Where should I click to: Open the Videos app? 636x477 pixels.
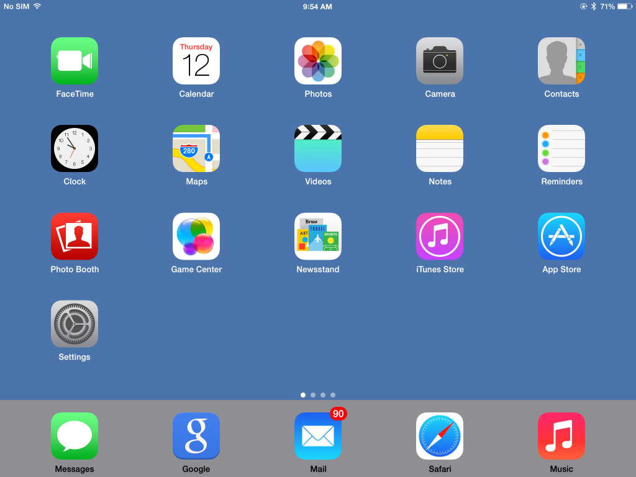pos(318,148)
